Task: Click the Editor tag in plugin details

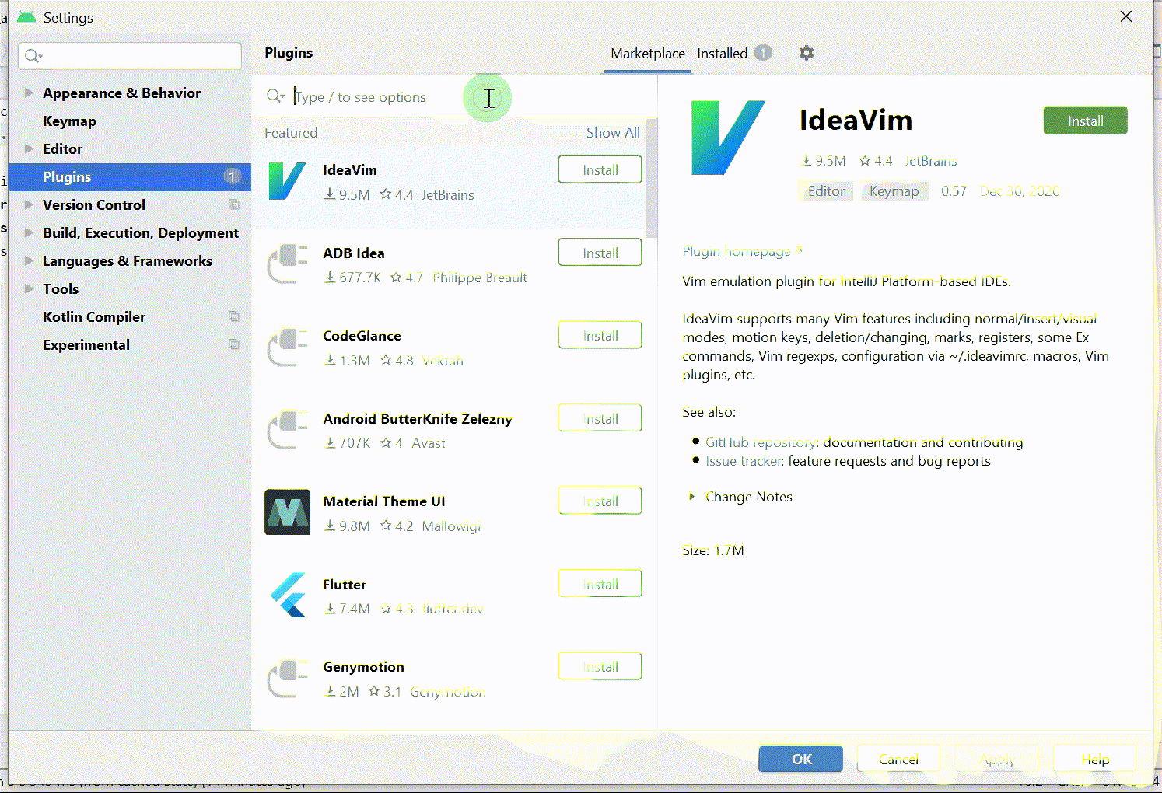Action: coord(826,191)
